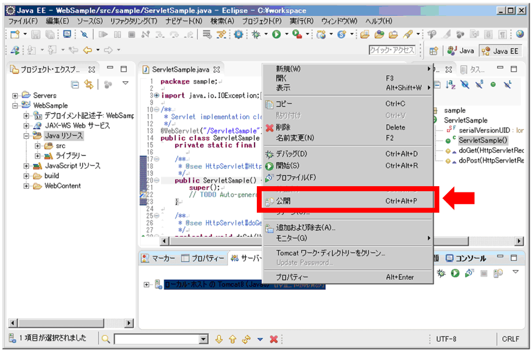
Task: Switch to the コンソール (Console) tab
Action: [466, 258]
